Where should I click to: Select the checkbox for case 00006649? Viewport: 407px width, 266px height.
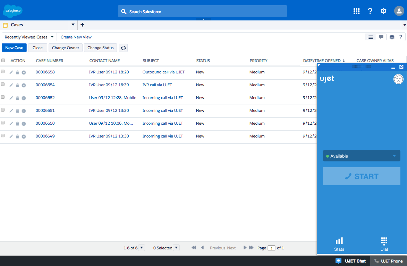3,136
